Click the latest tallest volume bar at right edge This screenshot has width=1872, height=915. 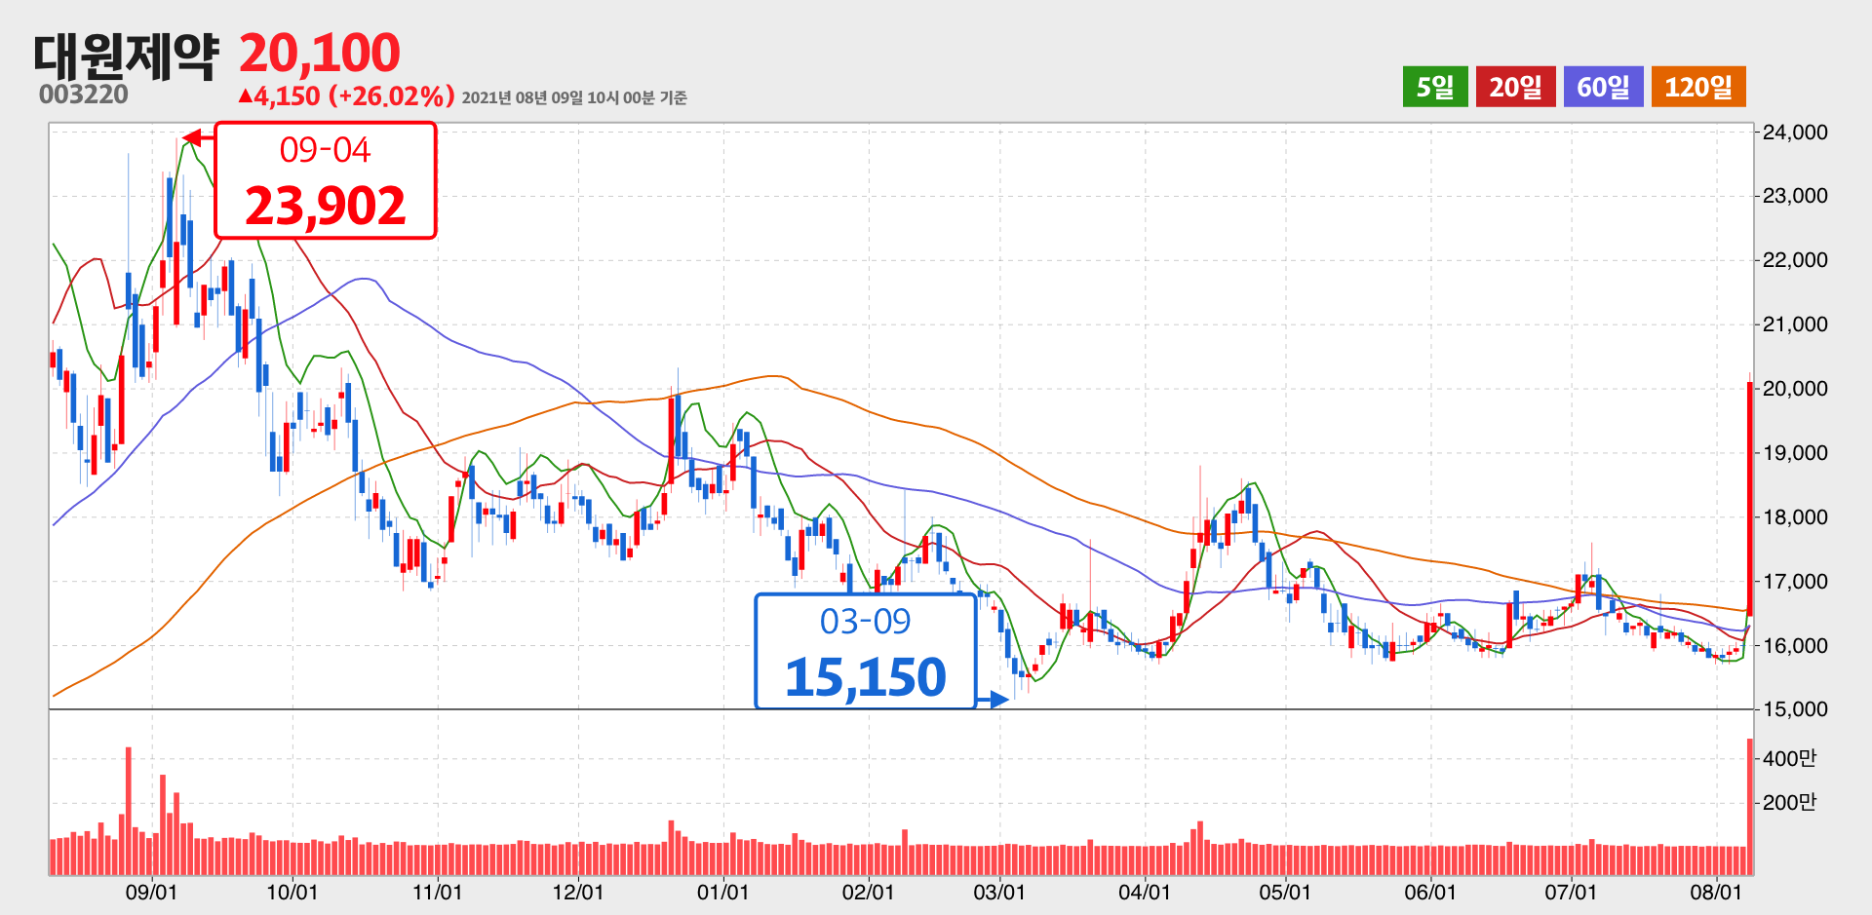click(1750, 807)
